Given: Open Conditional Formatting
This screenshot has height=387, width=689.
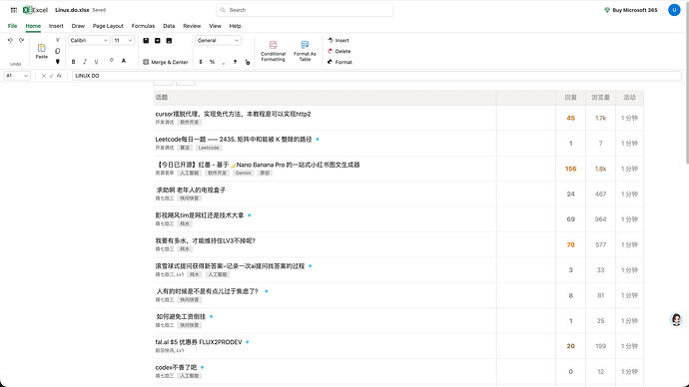Looking at the screenshot, I should pyautogui.click(x=273, y=51).
